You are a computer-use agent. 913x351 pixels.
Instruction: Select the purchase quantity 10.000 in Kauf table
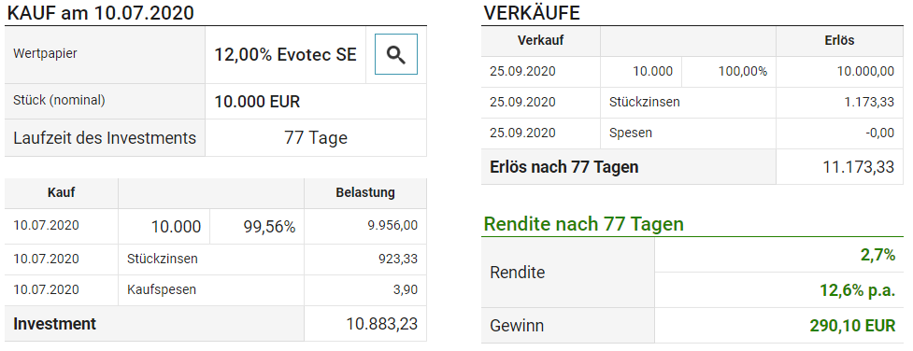176,227
